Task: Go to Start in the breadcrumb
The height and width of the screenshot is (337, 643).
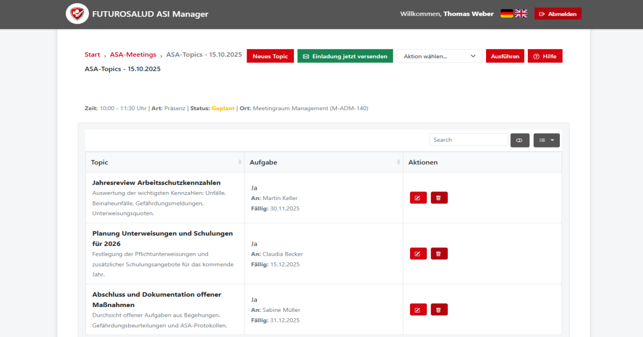Action: point(92,54)
